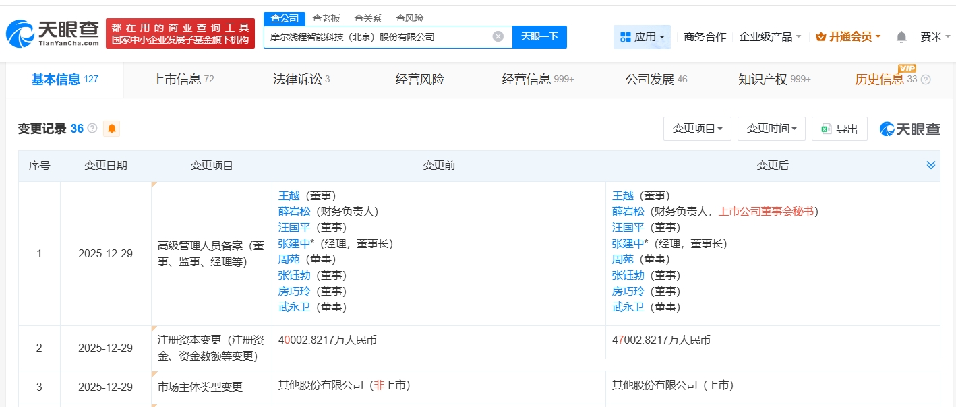Click the notification bell in the top bar
The image size is (956, 407).
900,36
